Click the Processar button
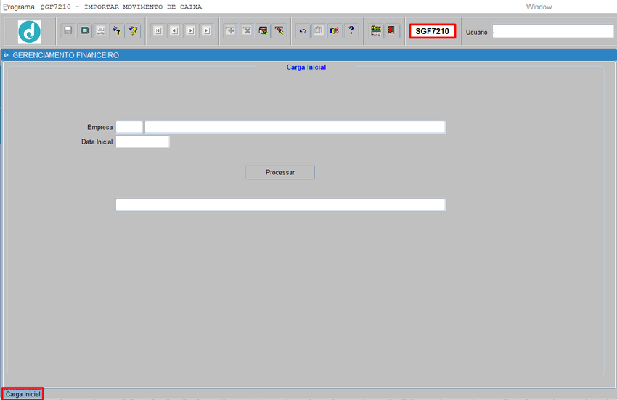The width and height of the screenshot is (617, 400). [280, 173]
